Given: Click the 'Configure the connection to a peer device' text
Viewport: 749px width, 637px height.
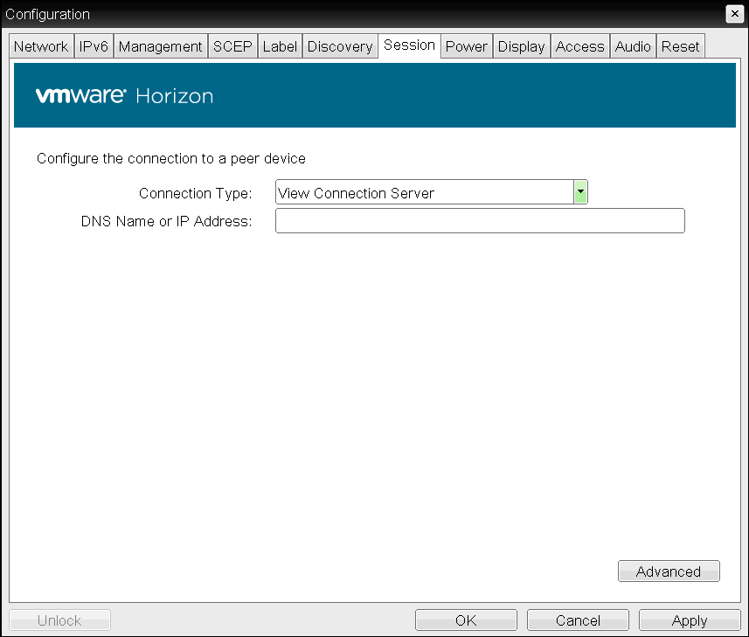Looking at the screenshot, I should click(x=171, y=158).
